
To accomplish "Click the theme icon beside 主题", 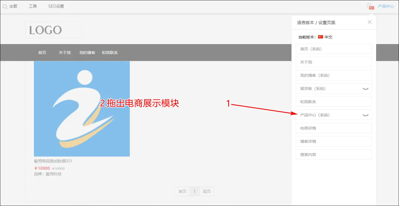I will [x=5, y=6].
